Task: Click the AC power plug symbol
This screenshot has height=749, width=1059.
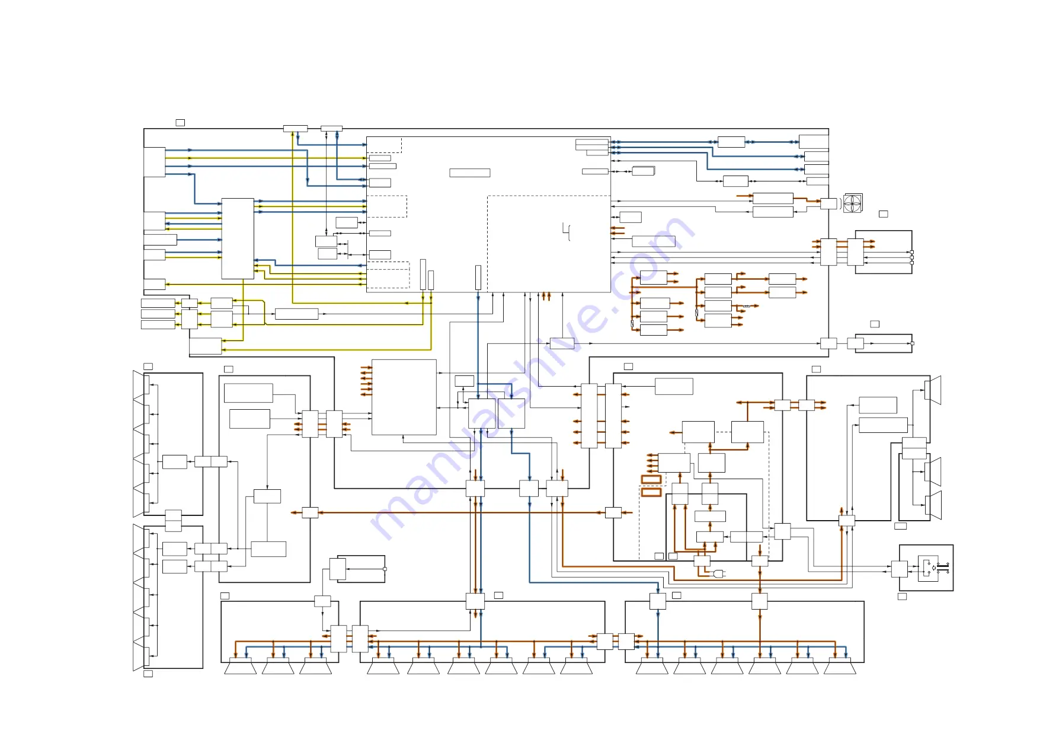Action: [719, 574]
